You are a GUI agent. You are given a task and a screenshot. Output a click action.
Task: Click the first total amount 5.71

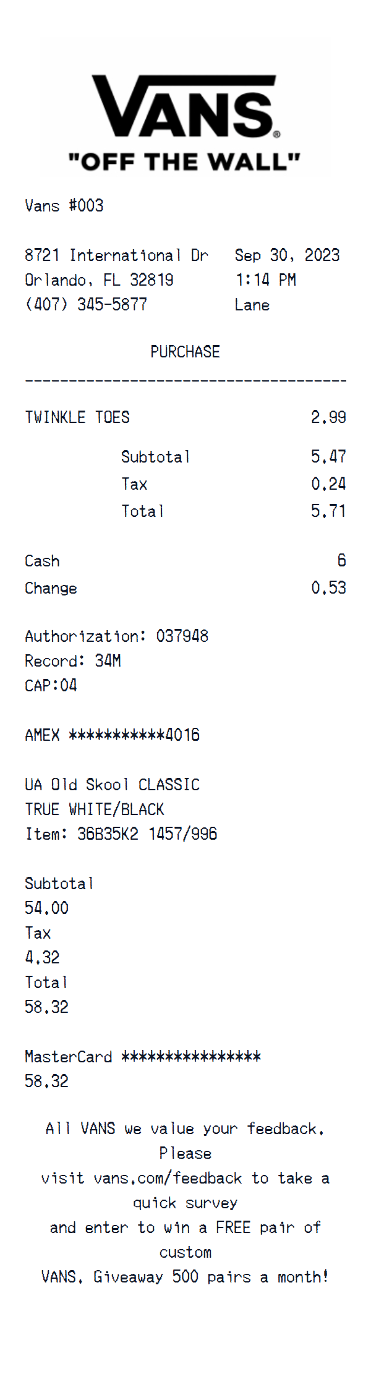[328, 511]
